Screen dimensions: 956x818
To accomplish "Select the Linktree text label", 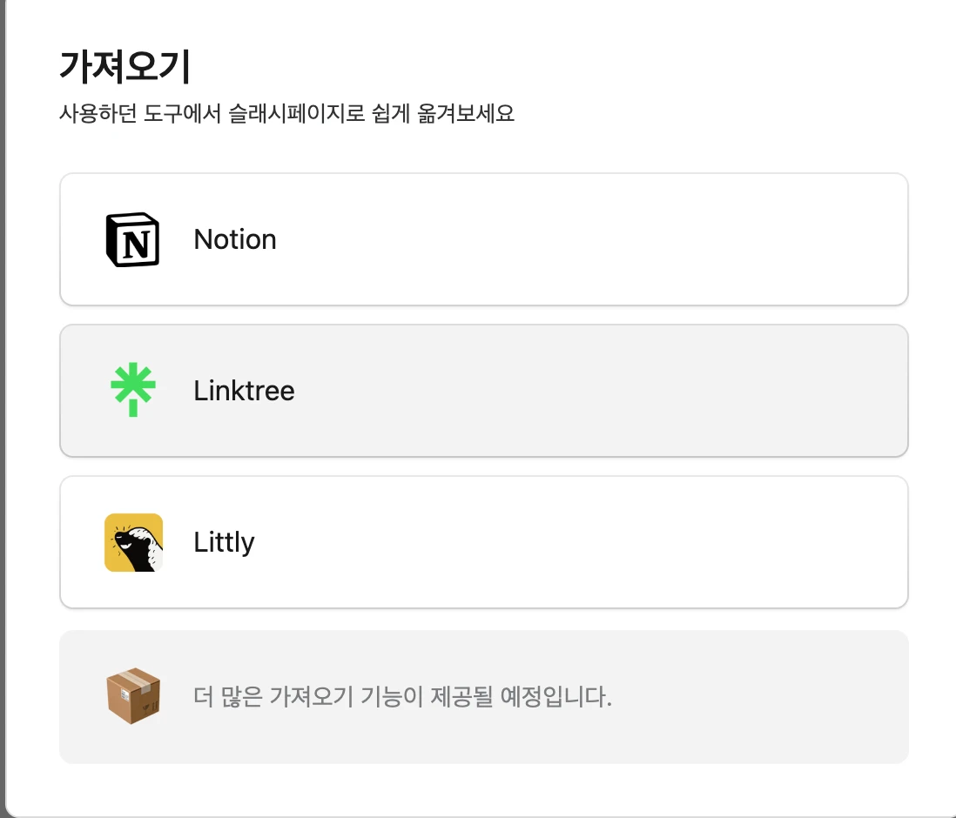I will tap(244, 391).
